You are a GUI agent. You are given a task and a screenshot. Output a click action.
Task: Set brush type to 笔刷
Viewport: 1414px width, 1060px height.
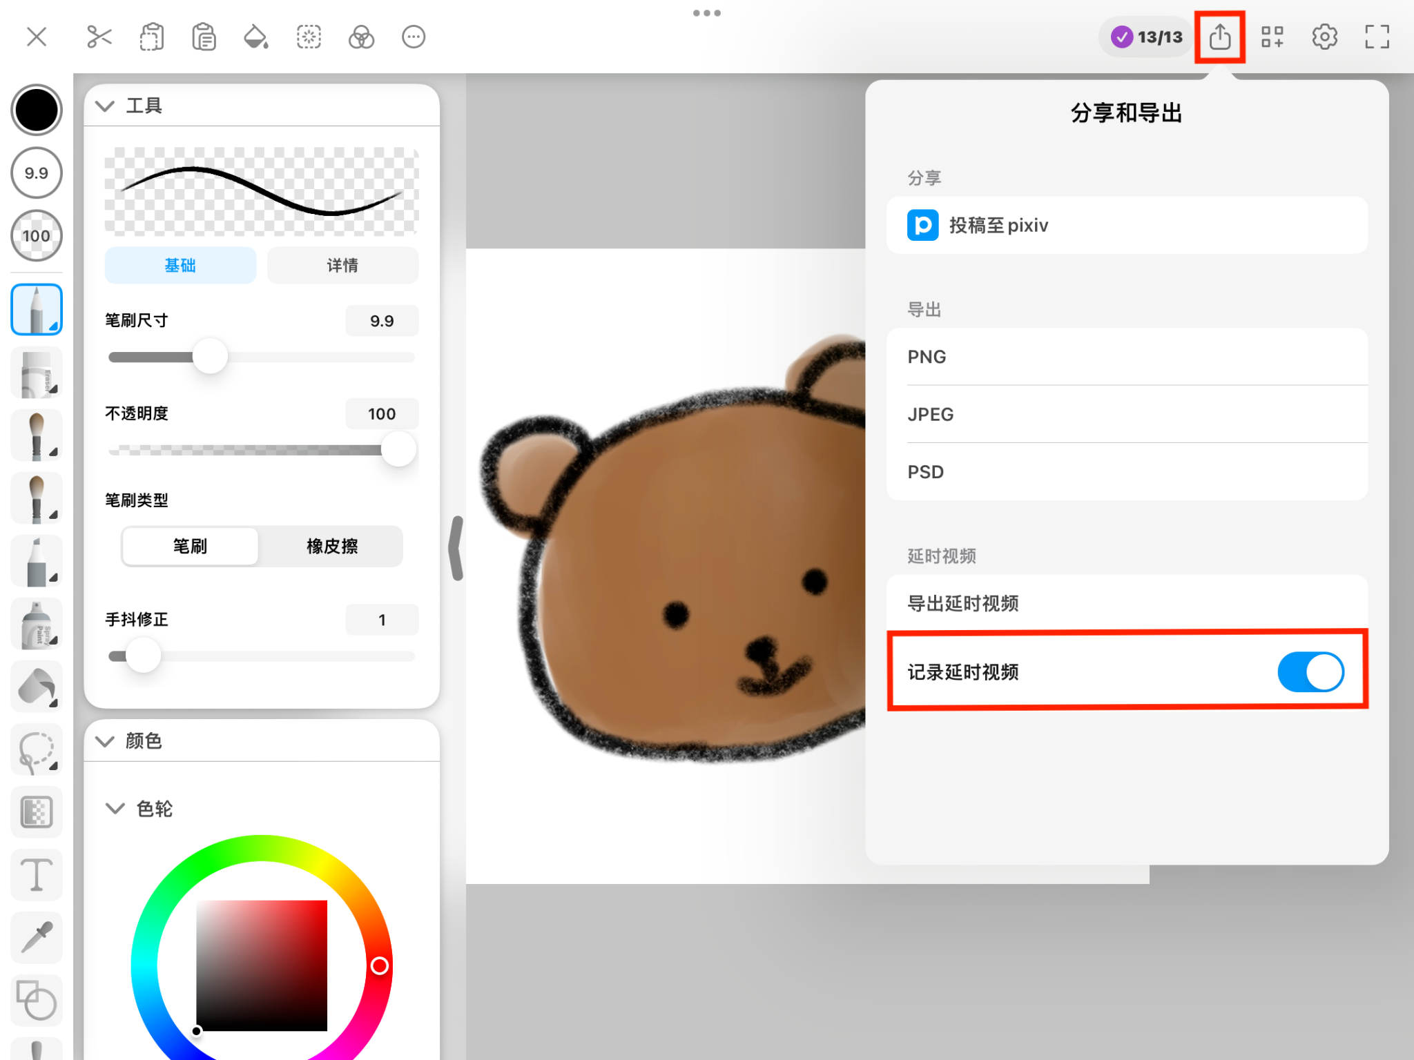[x=190, y=546]
